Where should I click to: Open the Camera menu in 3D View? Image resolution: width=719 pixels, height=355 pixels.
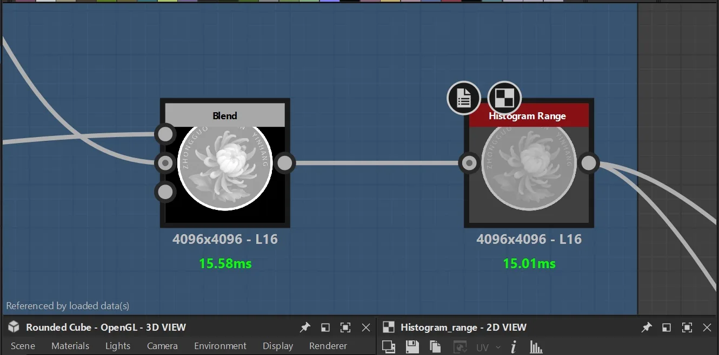pyautogui.click(x=162, y=346)
